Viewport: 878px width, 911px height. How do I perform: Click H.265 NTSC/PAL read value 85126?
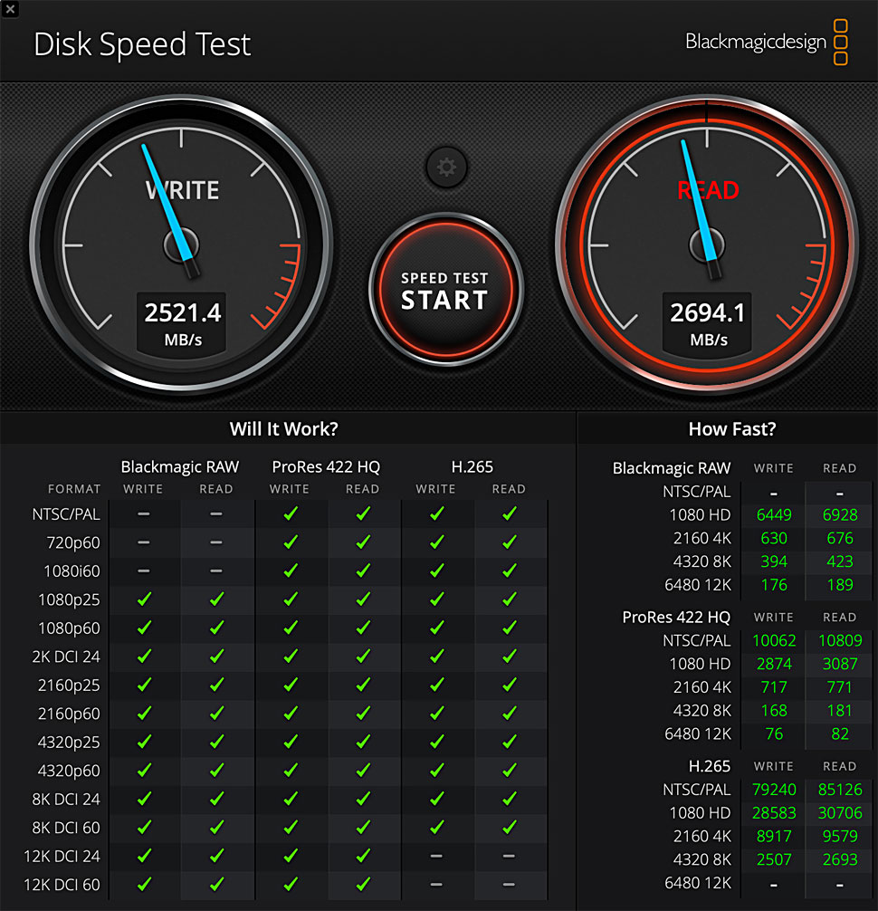coord(840,790)
